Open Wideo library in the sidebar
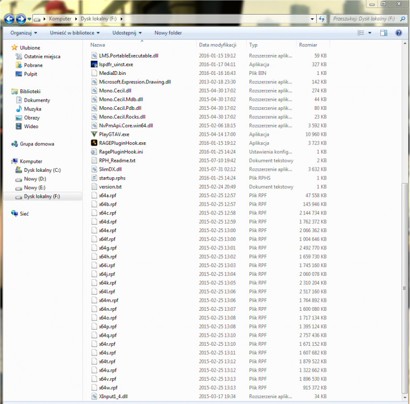The image size is (410, 404). point(31,126)
